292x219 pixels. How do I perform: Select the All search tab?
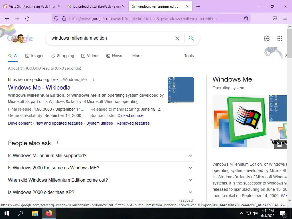pyautogui.click(x=13, y=56)
